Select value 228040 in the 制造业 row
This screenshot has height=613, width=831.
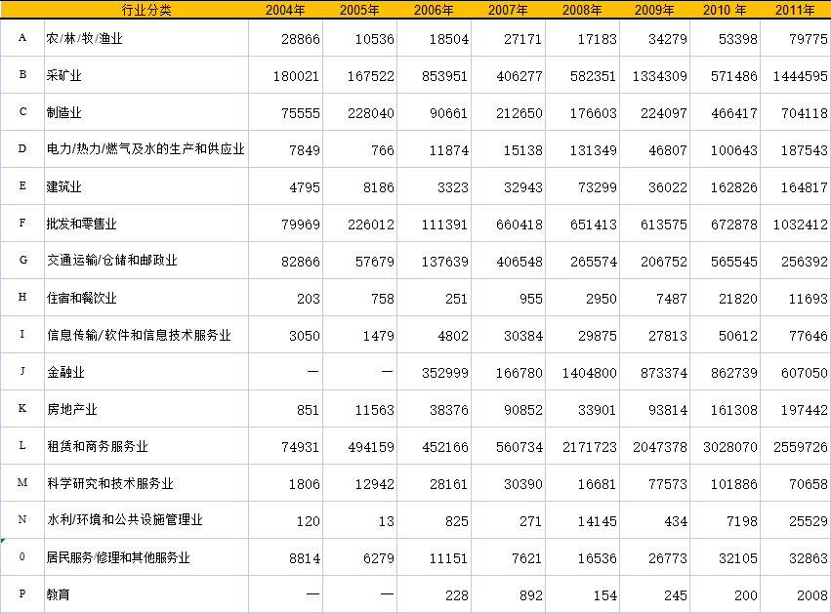point(360,112)
